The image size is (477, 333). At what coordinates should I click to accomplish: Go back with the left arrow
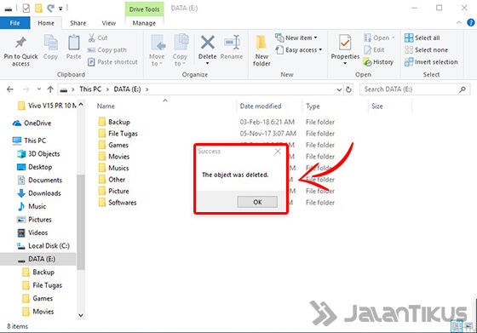(x=10, y=89)
